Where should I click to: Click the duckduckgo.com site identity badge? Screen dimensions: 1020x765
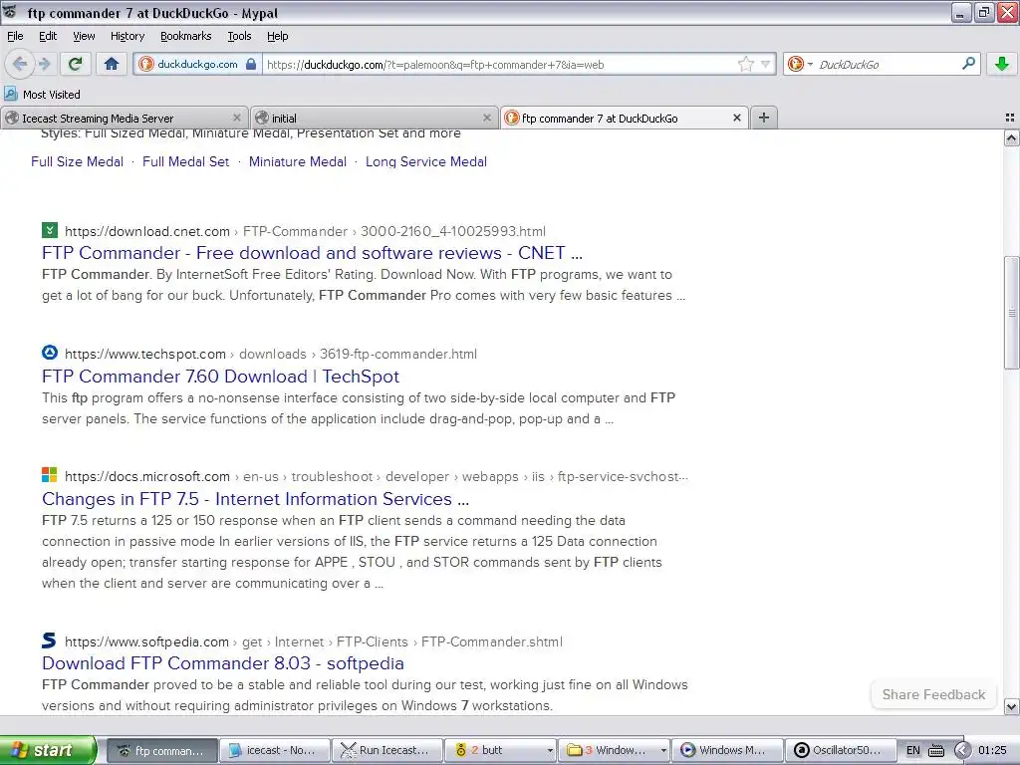pyautogui.click(x=198, y=64)
